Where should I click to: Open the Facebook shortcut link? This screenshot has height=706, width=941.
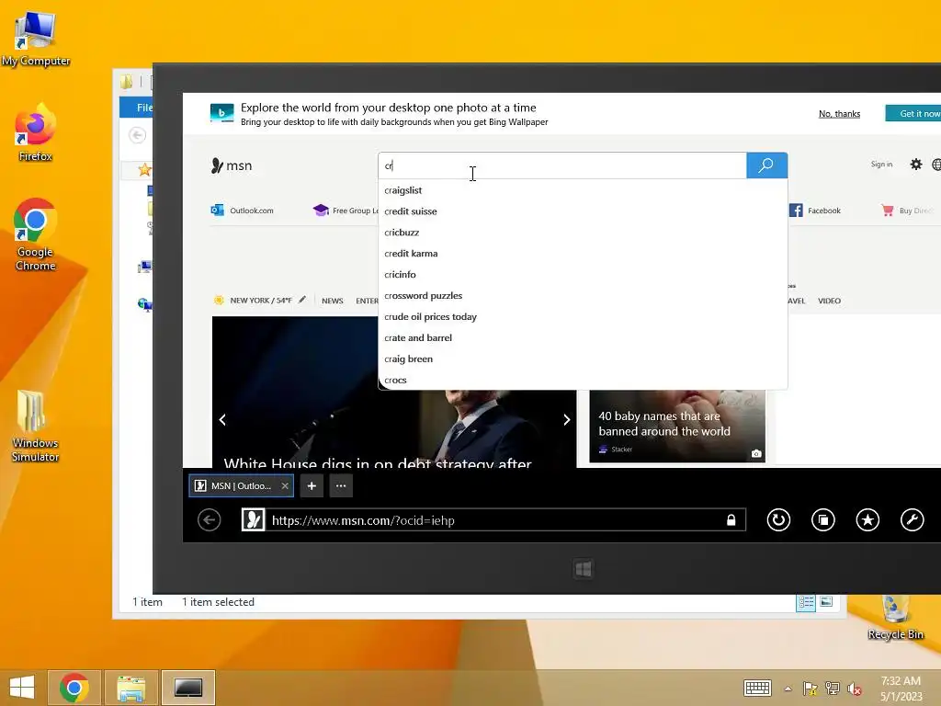pos(815,211)
